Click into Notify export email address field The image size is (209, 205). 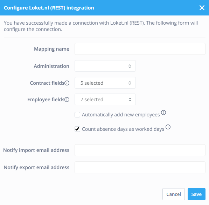click(x=140, y=167)
